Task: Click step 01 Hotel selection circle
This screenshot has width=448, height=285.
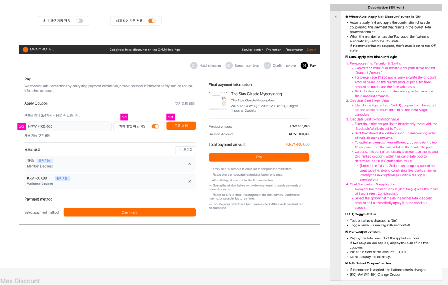Action: (x=194, y=65)
